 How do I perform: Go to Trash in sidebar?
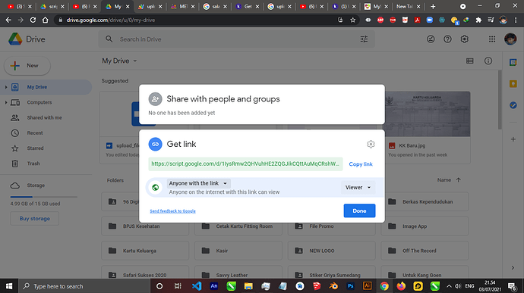33,164
